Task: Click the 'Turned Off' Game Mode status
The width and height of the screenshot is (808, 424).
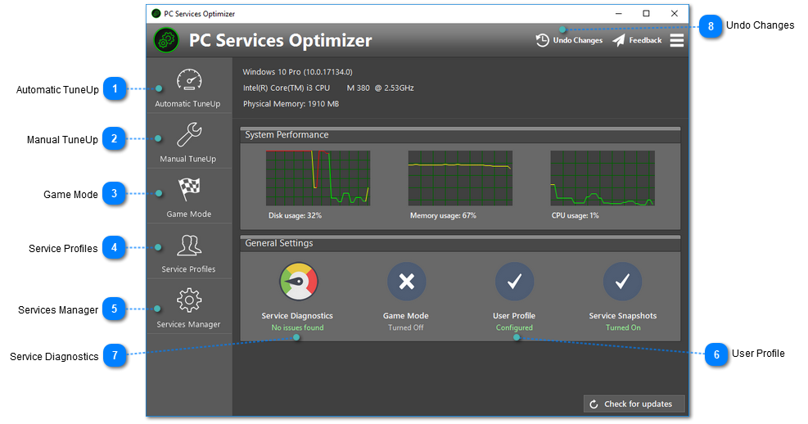Action: (406, 327)
